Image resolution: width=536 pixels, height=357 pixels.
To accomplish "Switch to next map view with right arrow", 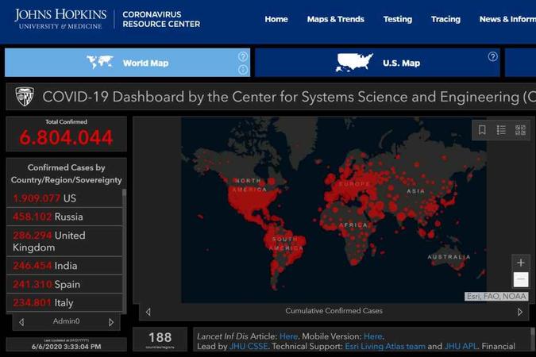I will 520,312.
